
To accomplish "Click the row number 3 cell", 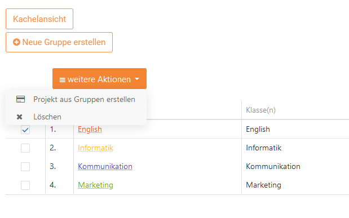I will [x=53, y=166].
